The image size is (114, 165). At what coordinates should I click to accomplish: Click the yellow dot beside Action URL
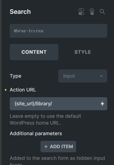coord(6,90)
